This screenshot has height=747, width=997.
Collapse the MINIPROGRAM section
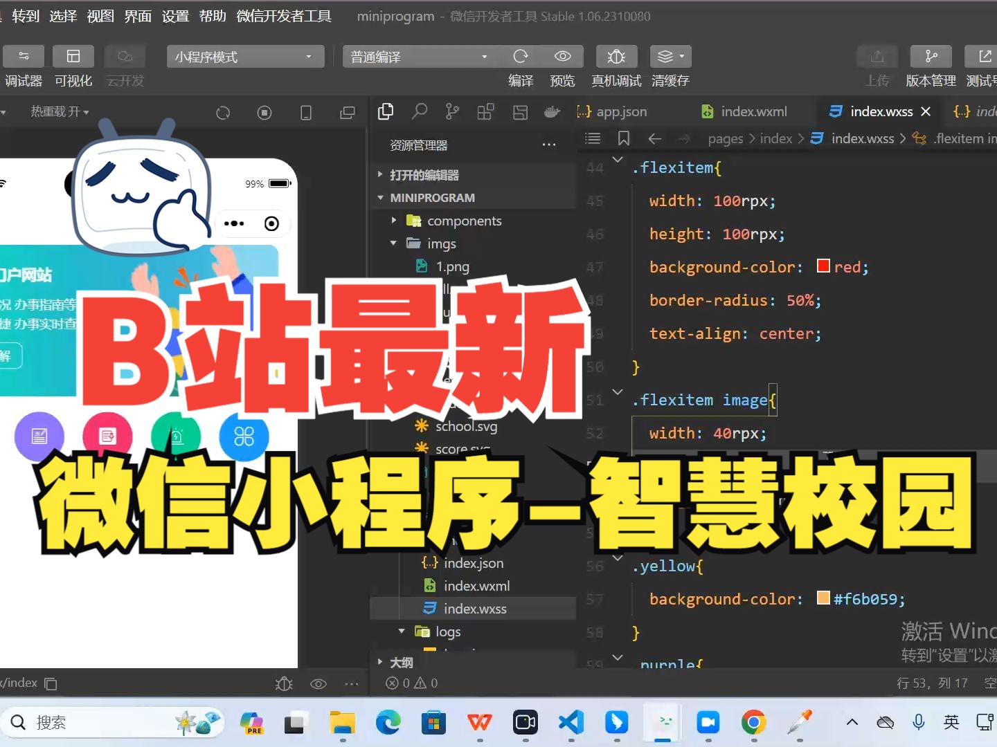pos(432,198)
